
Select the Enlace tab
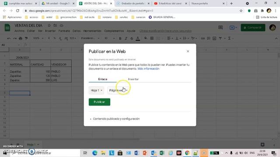(x=103, y=79)
